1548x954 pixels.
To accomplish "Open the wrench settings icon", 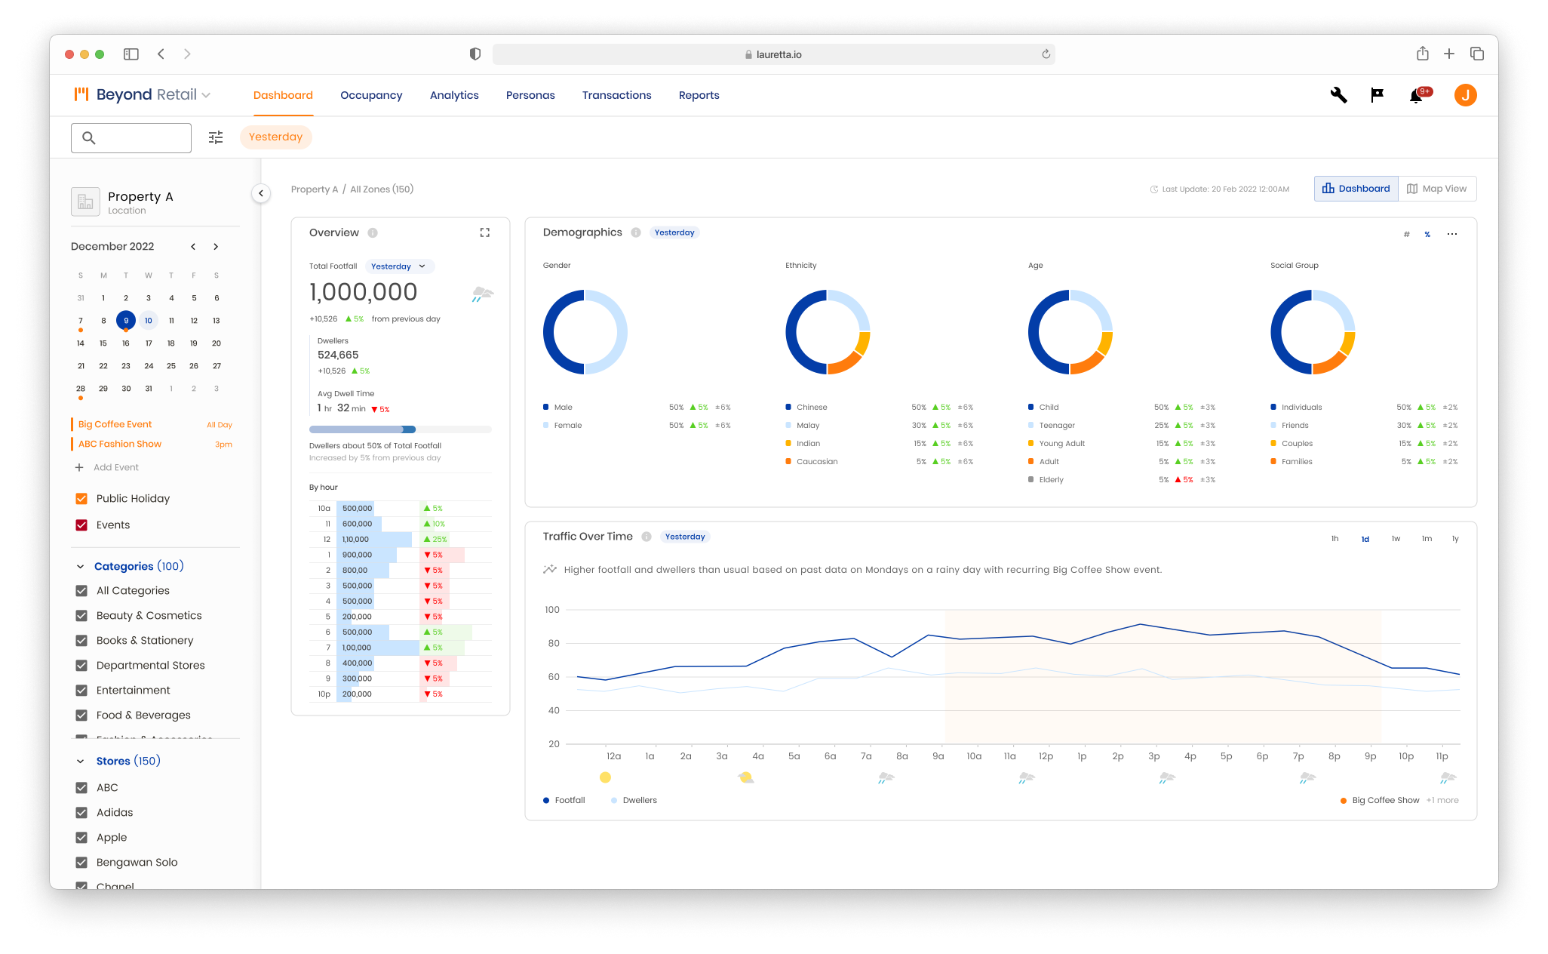I will tap(1338, 95).
